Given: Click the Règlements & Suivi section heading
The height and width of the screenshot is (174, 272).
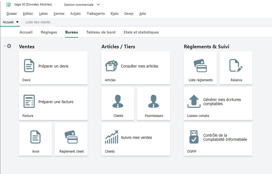Looking at the screenshot, I should pyautogui.click(x=207, y=47).
